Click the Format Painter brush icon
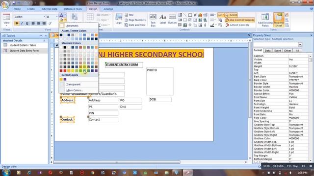Image resolution: width=314 pixels, height=176 pixels. click(50, 23)
